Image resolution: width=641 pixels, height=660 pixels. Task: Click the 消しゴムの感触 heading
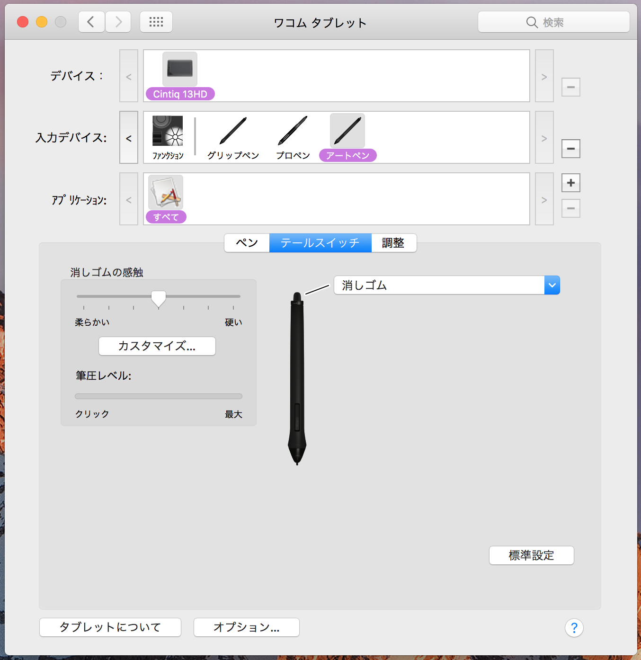(x=107, y=272)
